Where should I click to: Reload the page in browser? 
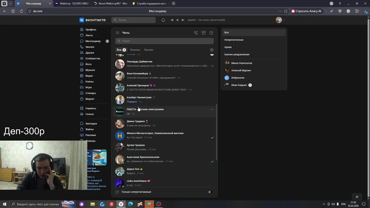[x=21, y=11]
